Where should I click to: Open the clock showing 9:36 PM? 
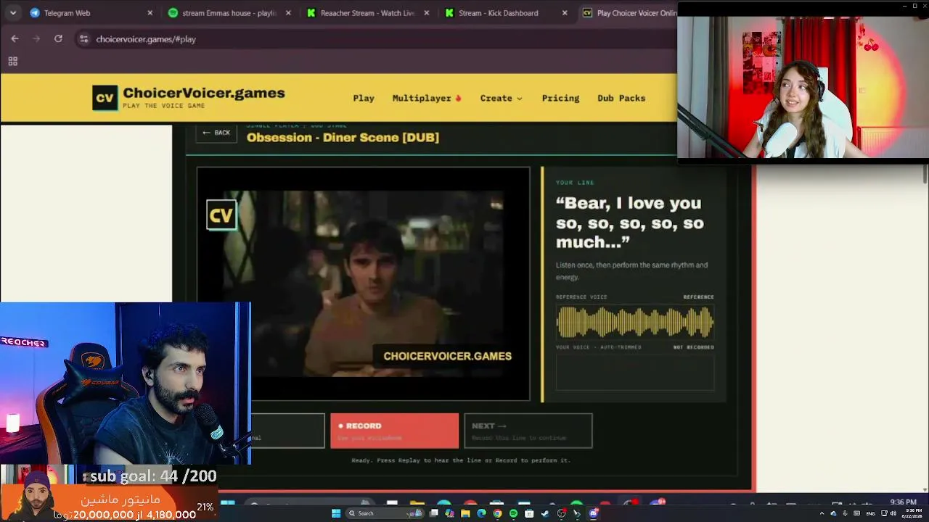coord(912,513)
